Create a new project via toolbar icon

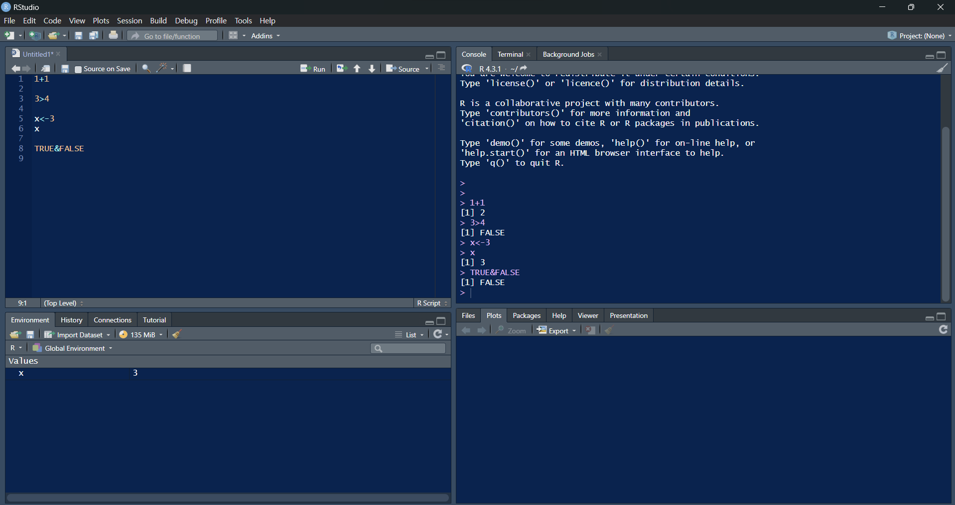35,35
